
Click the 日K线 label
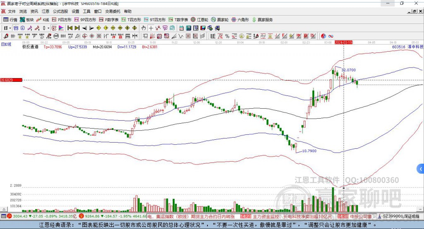click(6, 44)
